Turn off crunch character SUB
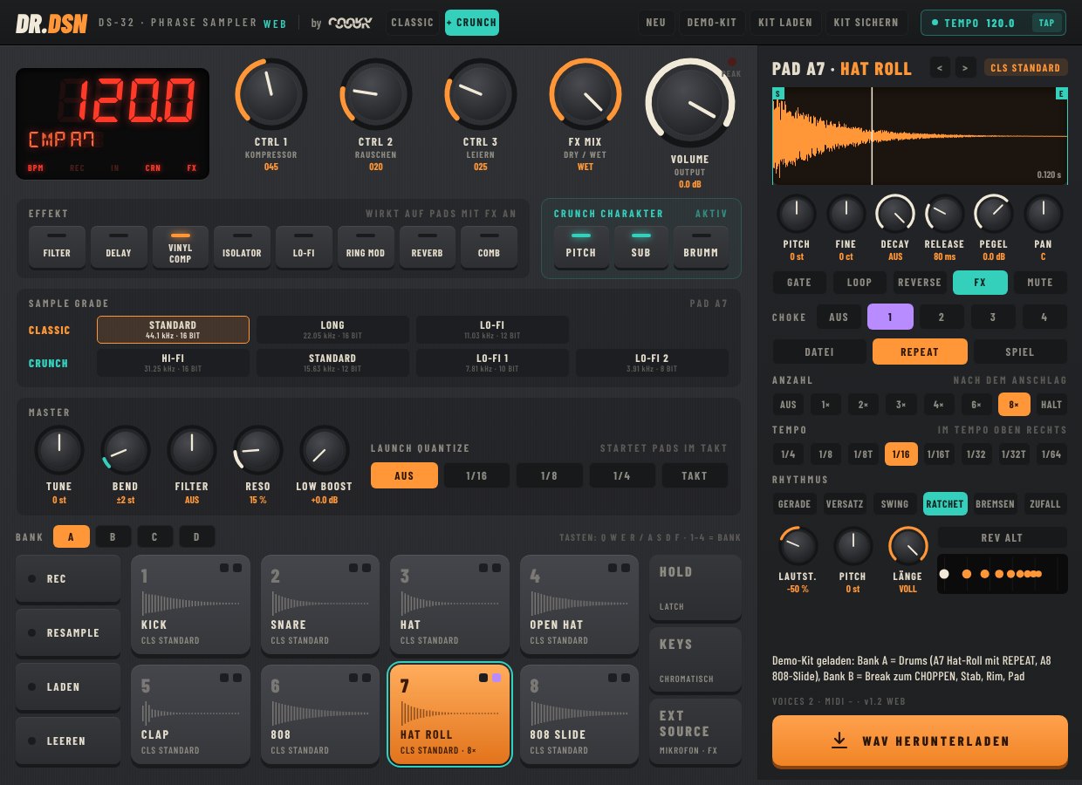Screen dimensions: 1082x785 641,249
